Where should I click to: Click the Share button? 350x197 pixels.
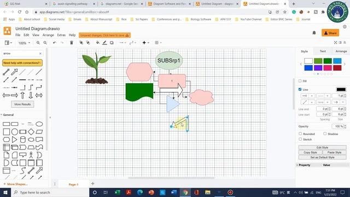pyautogui.click(x=330, y=33)
